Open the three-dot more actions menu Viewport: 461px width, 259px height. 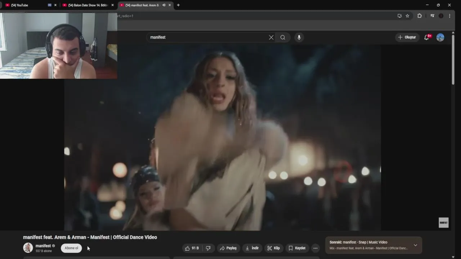tap(315, 248)
